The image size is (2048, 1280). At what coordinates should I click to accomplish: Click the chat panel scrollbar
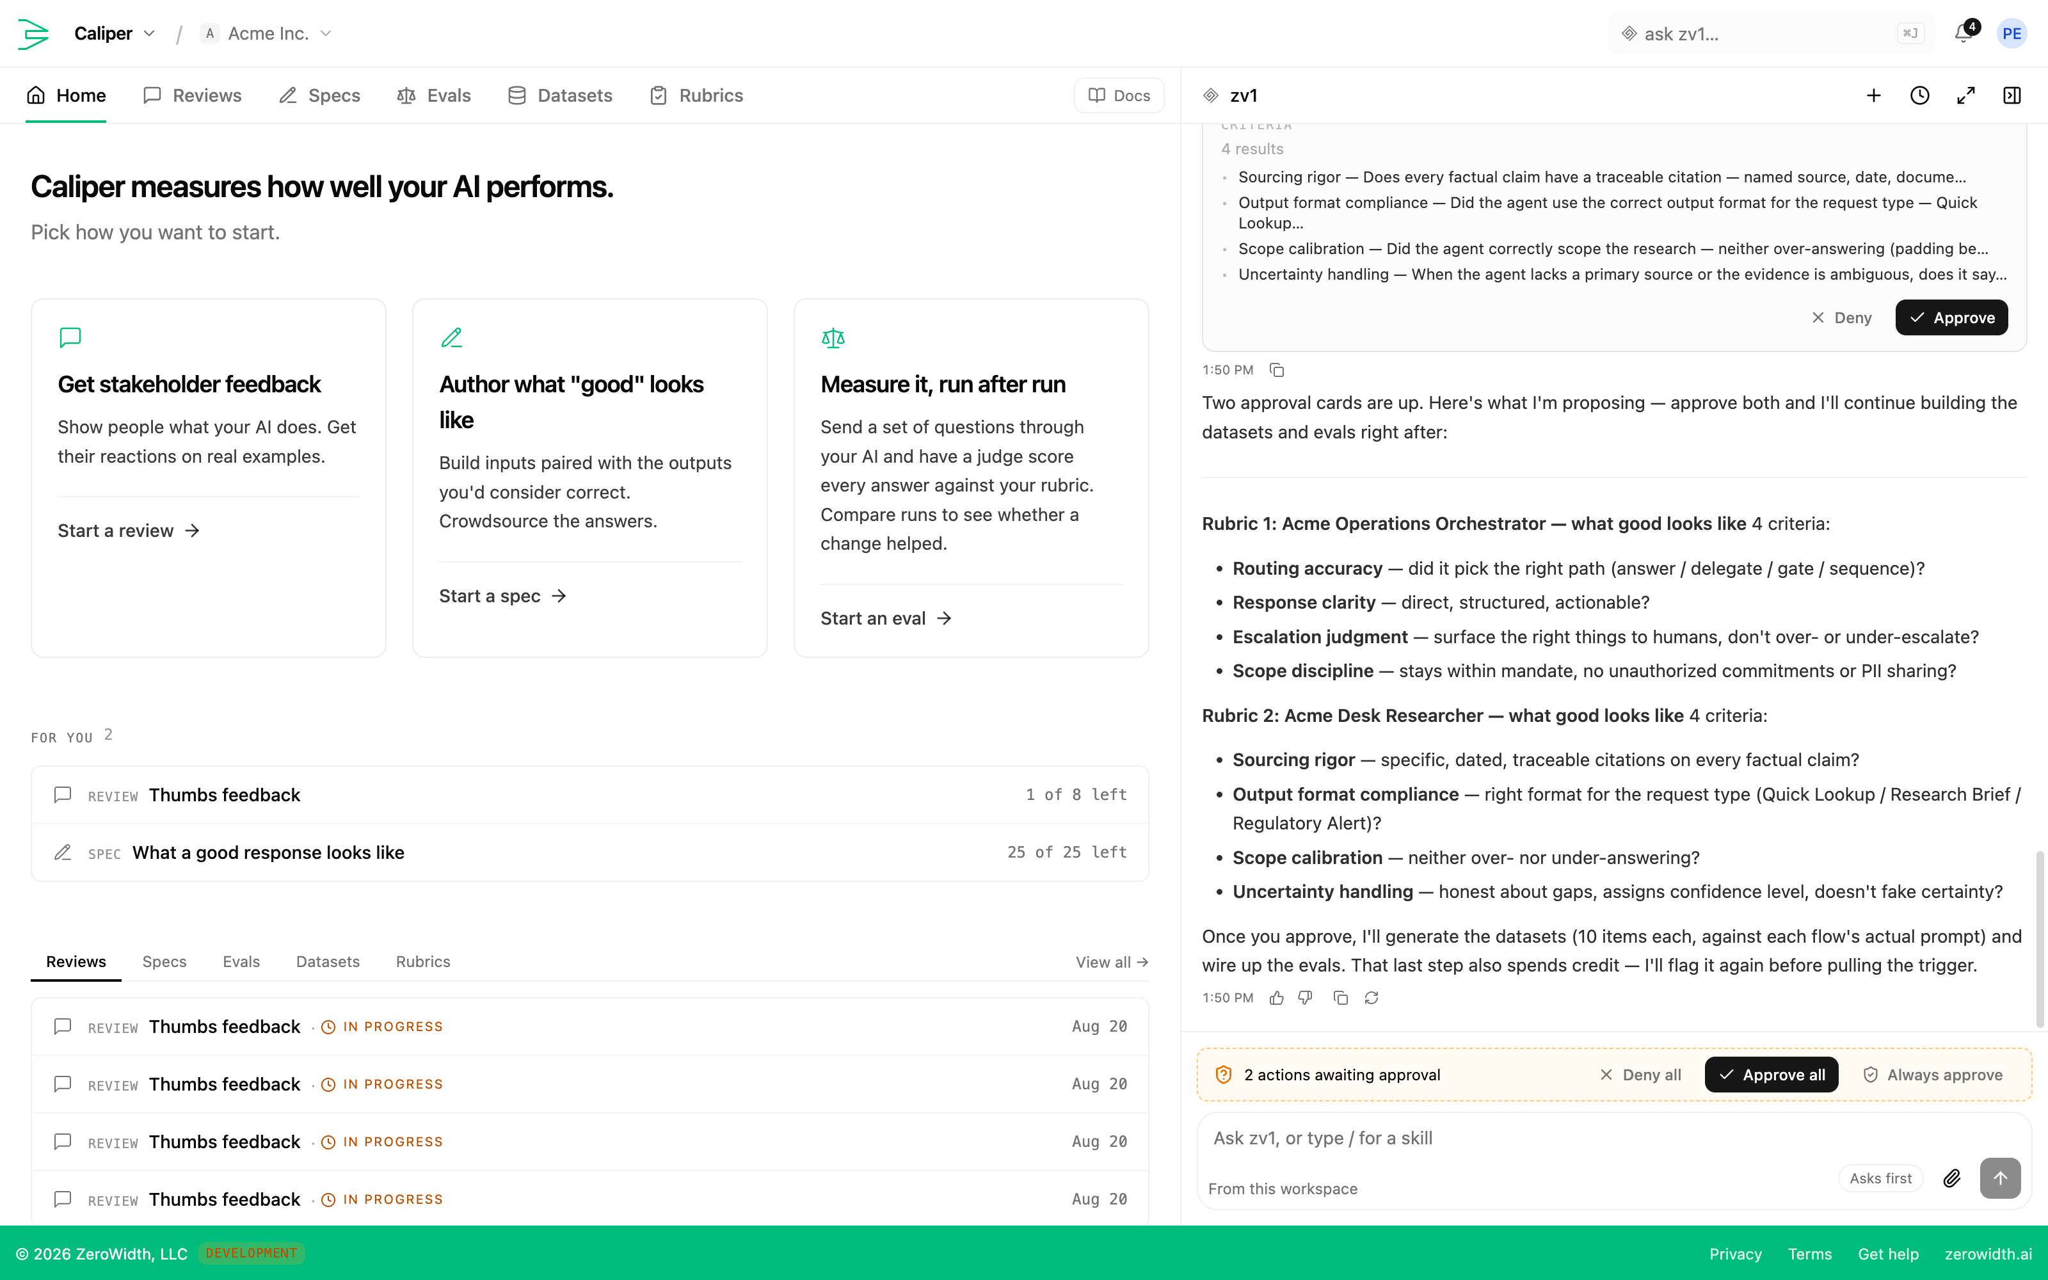pyautogui.click(x=2040, y=938)
